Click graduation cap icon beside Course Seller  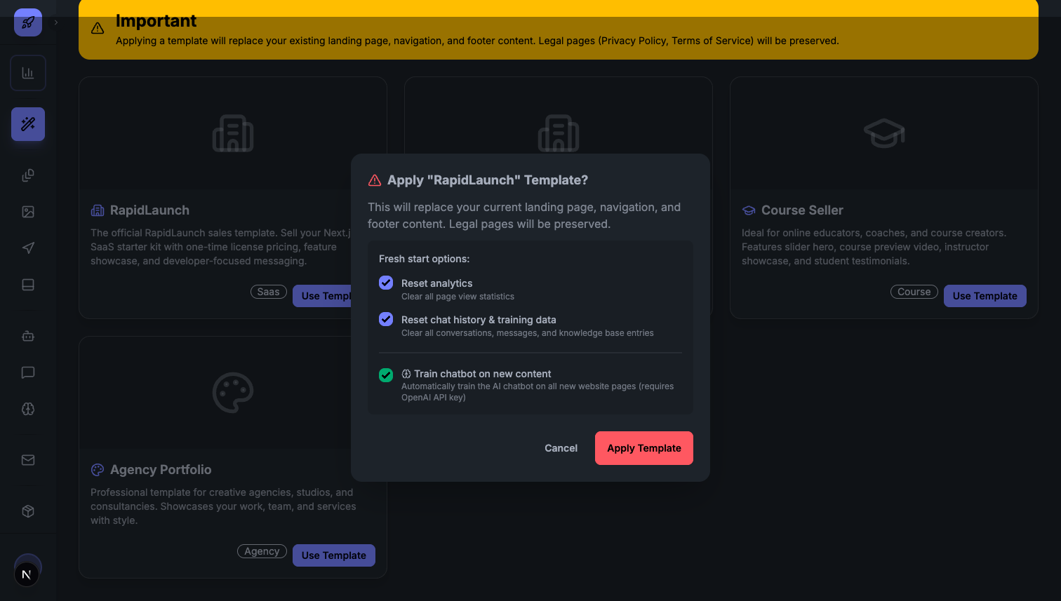[749, 210]
